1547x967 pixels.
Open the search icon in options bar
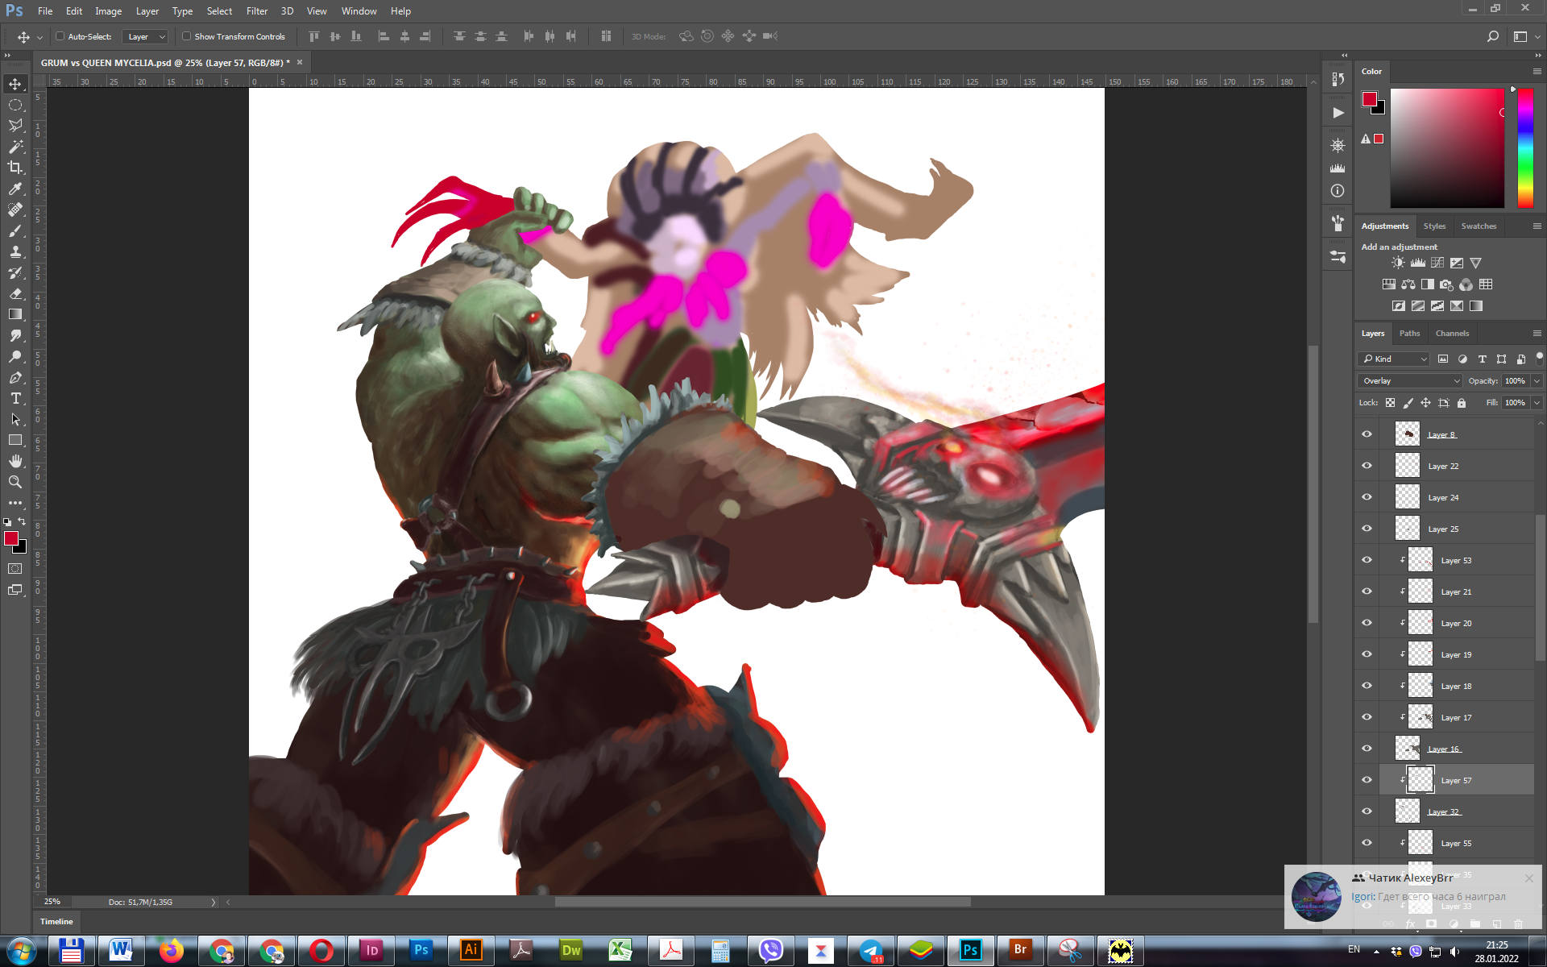tap(1492, 36)
